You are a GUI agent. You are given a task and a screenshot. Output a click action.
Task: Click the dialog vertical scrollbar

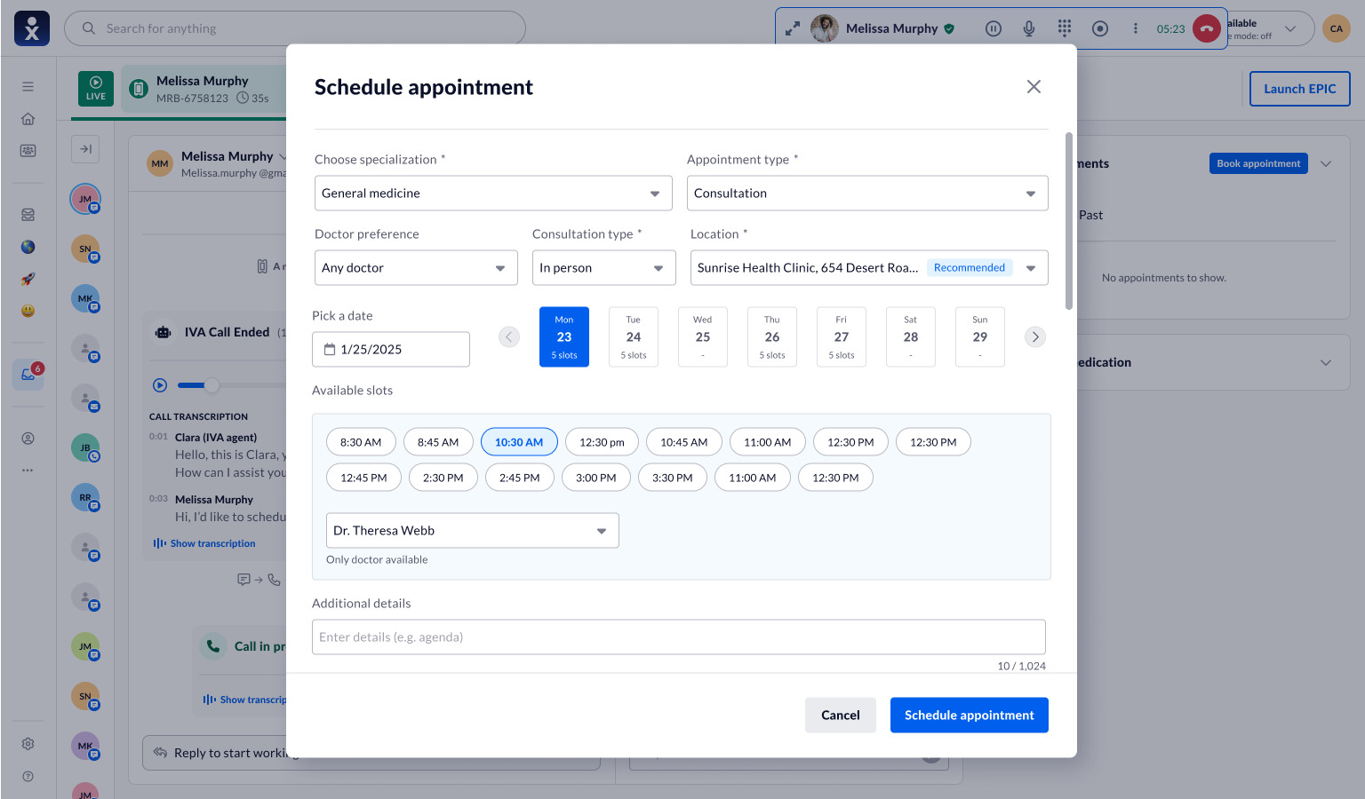coord(1069,222)
